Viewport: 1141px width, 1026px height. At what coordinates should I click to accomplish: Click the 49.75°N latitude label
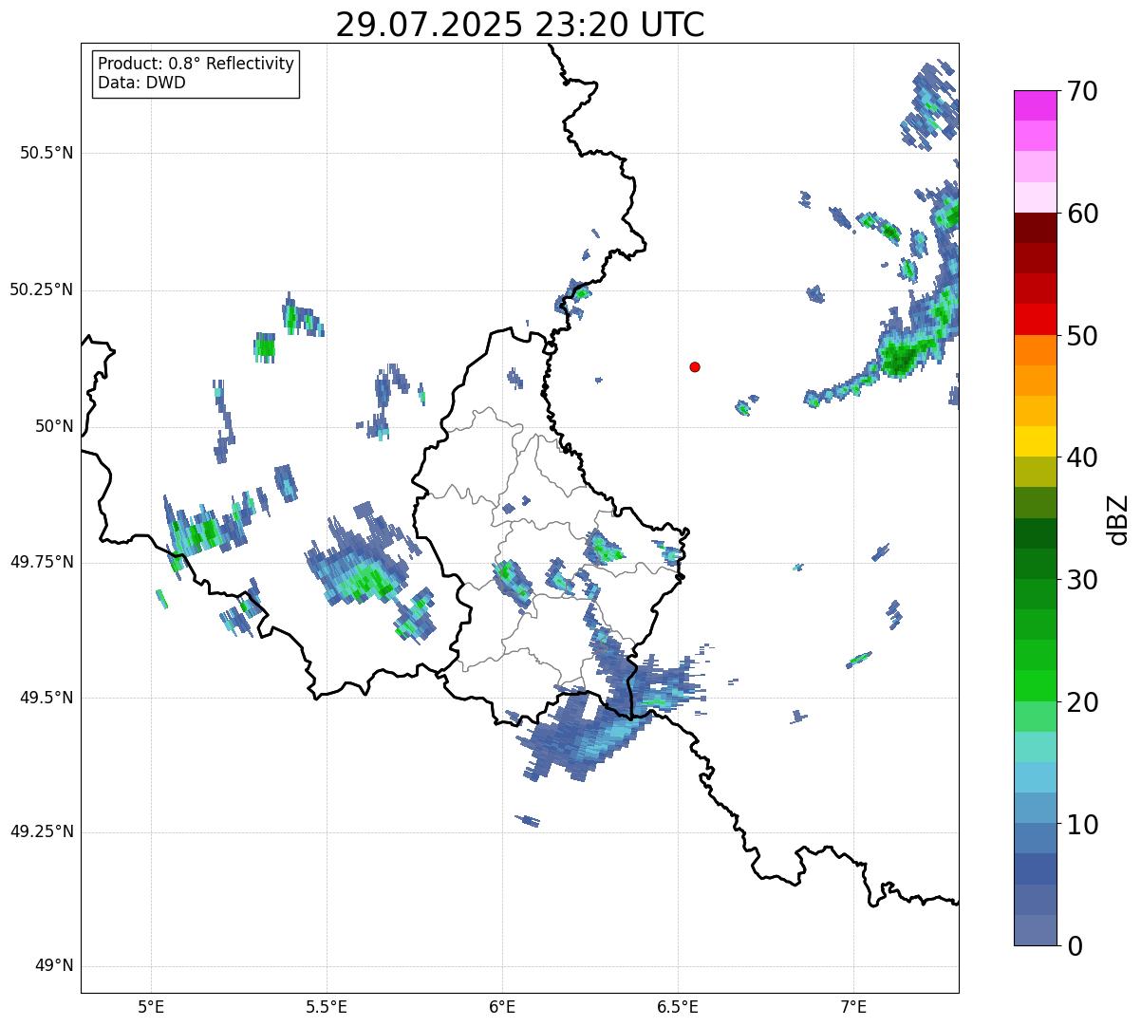click(x=42, y=562)
